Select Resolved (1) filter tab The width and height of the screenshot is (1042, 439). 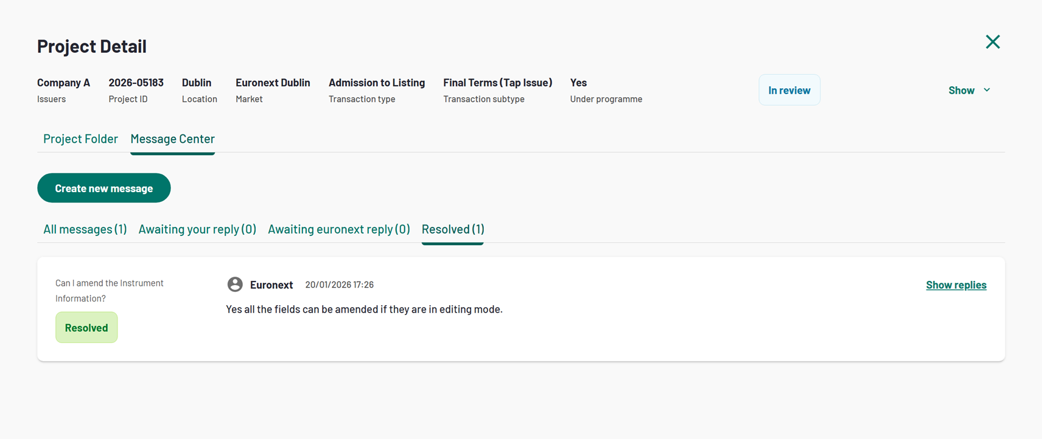click(x=453, y=229)
